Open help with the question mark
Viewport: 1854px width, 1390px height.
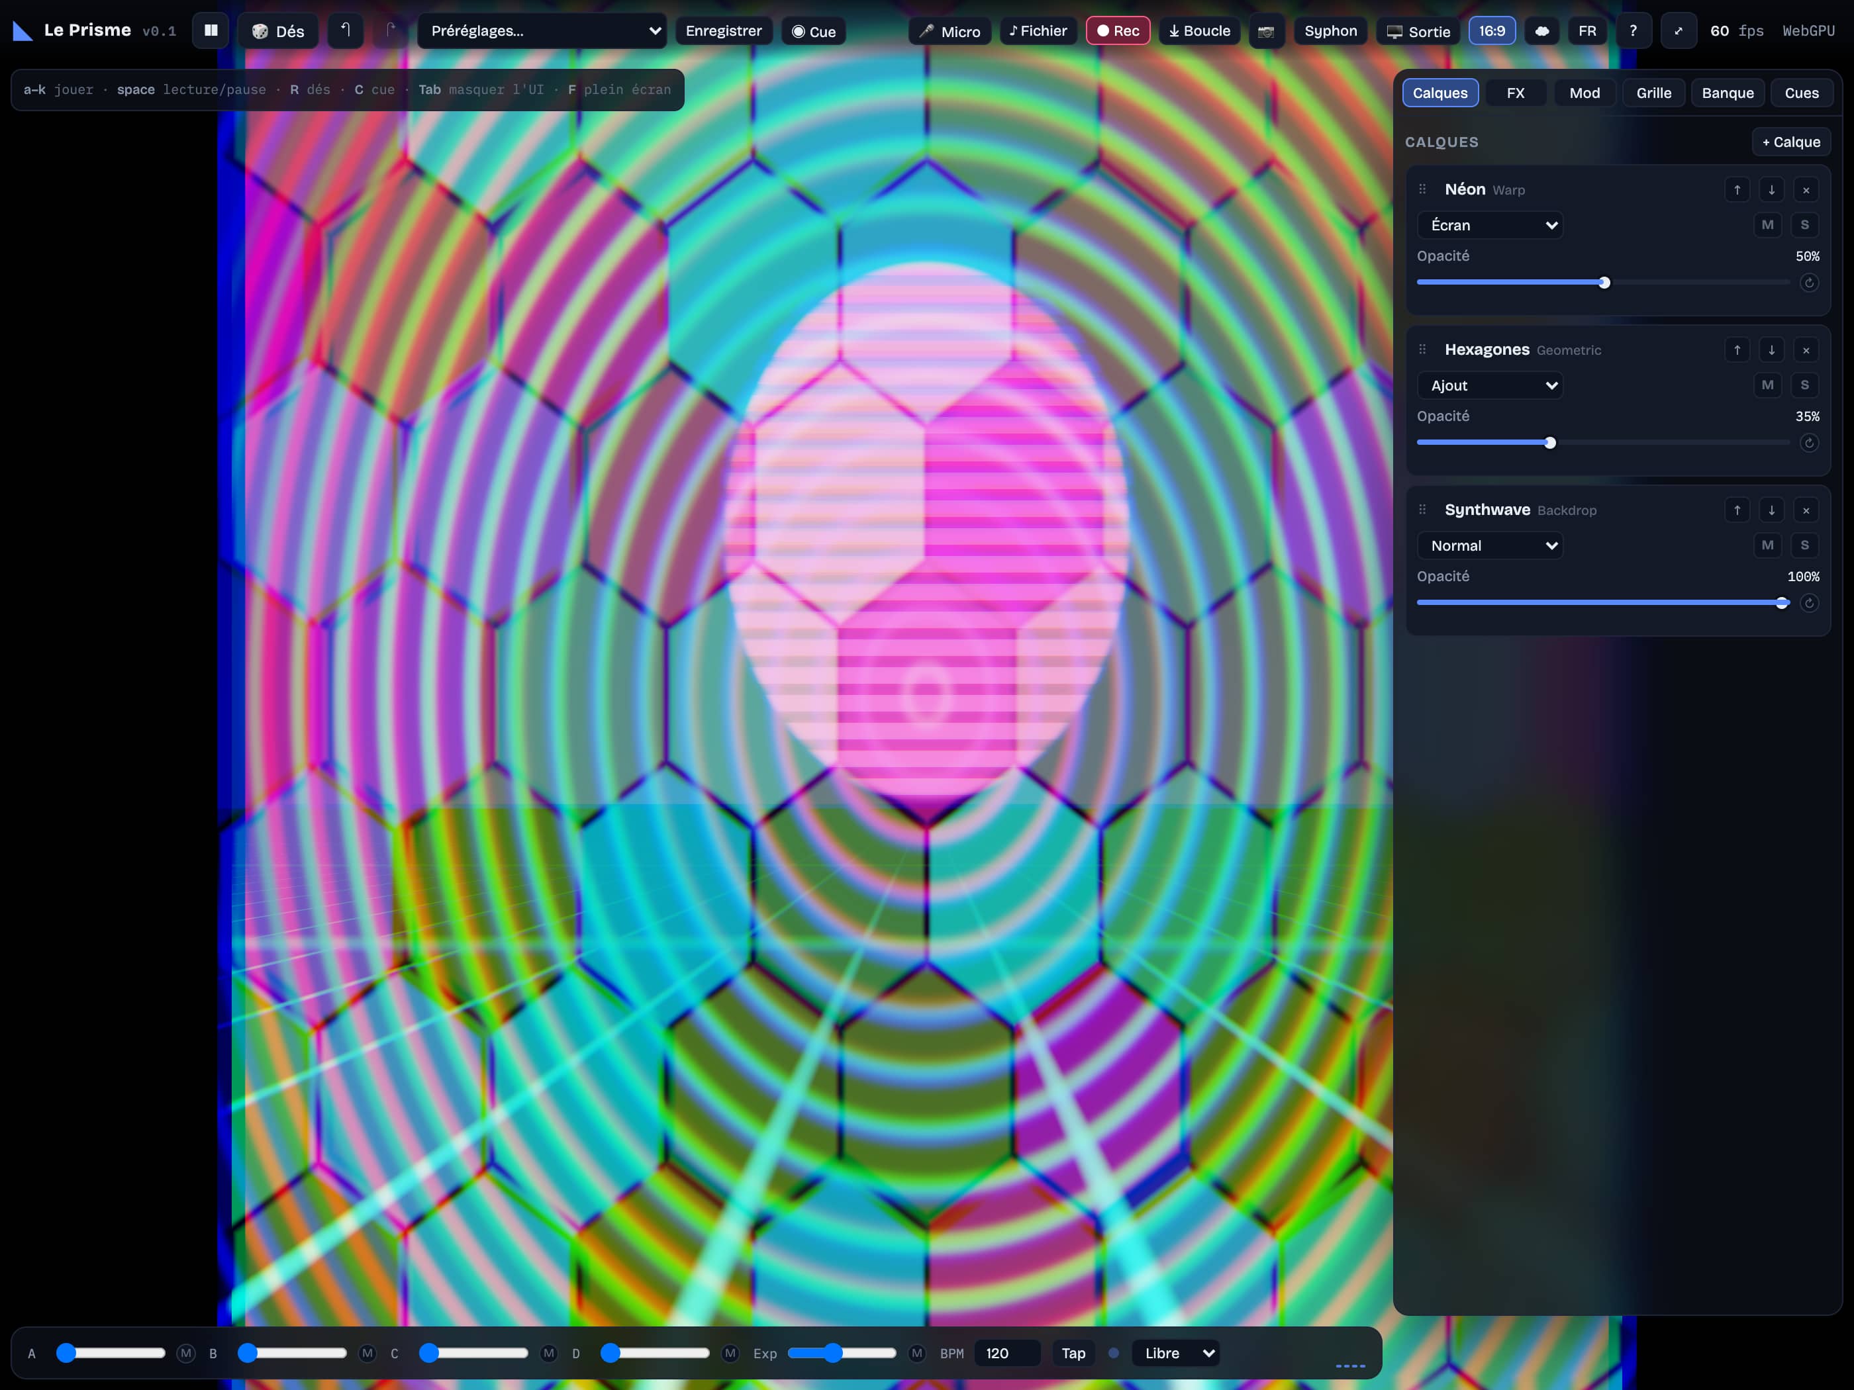[x=1633, y=31]
